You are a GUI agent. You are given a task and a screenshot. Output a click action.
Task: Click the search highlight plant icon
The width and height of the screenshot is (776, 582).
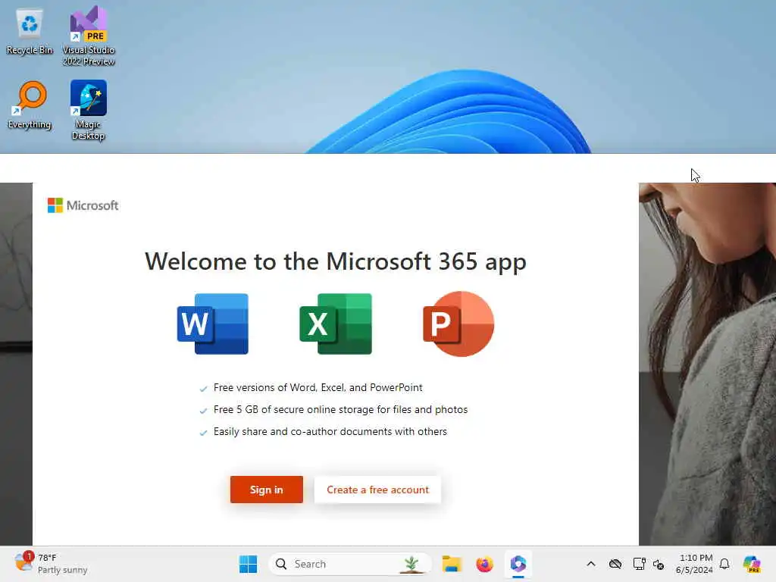click(411, 564)
